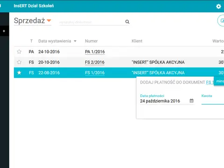Select the date cell 20-10-2016
The image size is (224, 168).
[49, 62]
